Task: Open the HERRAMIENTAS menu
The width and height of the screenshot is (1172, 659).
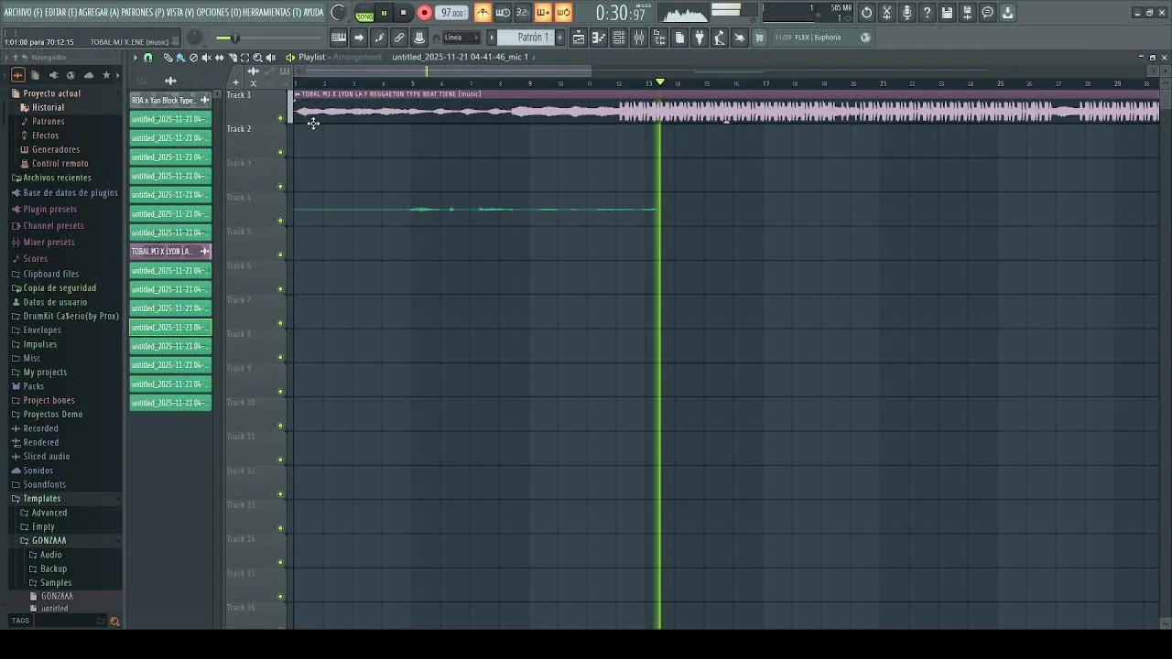Action: click(272, 13)
